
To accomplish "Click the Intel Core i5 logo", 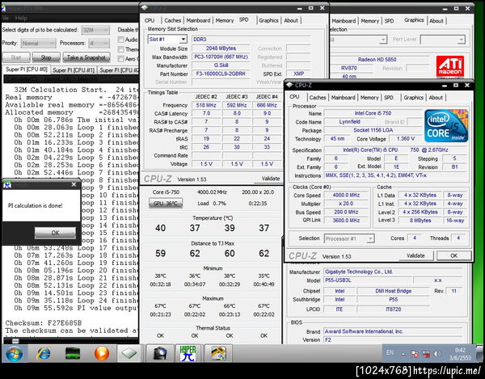I will pos(446,126).
